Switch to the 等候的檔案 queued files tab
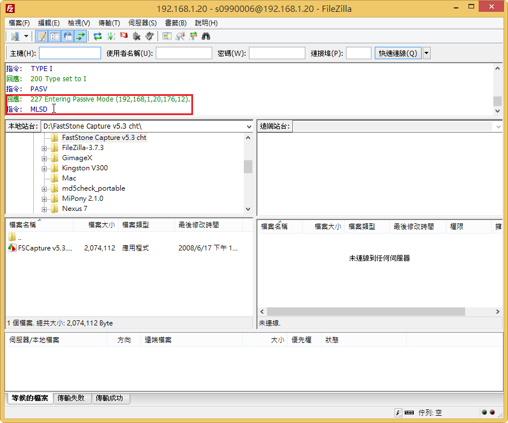Viewport: 508px width, 423px height. (x=30, y=398)
